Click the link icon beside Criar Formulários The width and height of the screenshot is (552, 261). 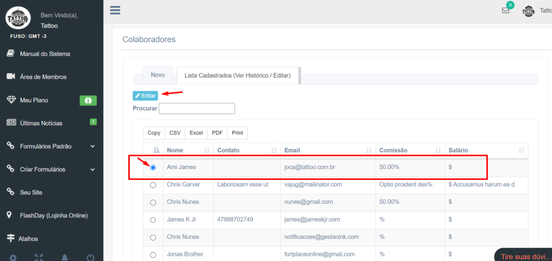11,170
